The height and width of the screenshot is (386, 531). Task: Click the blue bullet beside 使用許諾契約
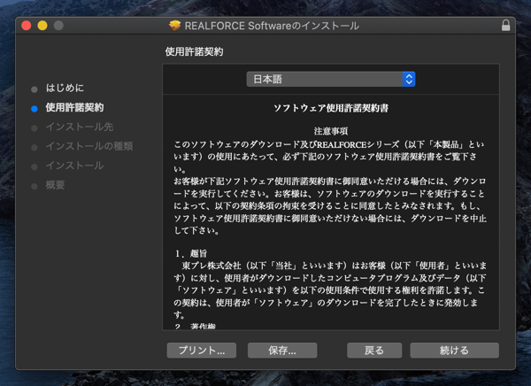click(35, 109)
